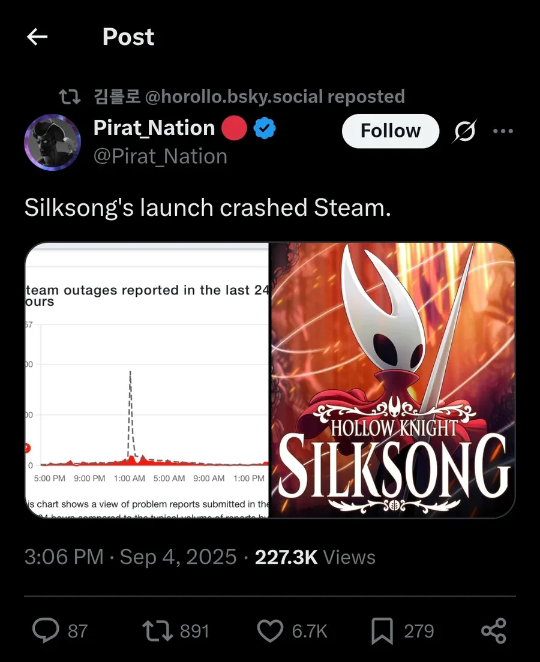Bookmark the post with the bookmark icon
This screenshot has height=662, width=540.
click(x=382, y=631)
